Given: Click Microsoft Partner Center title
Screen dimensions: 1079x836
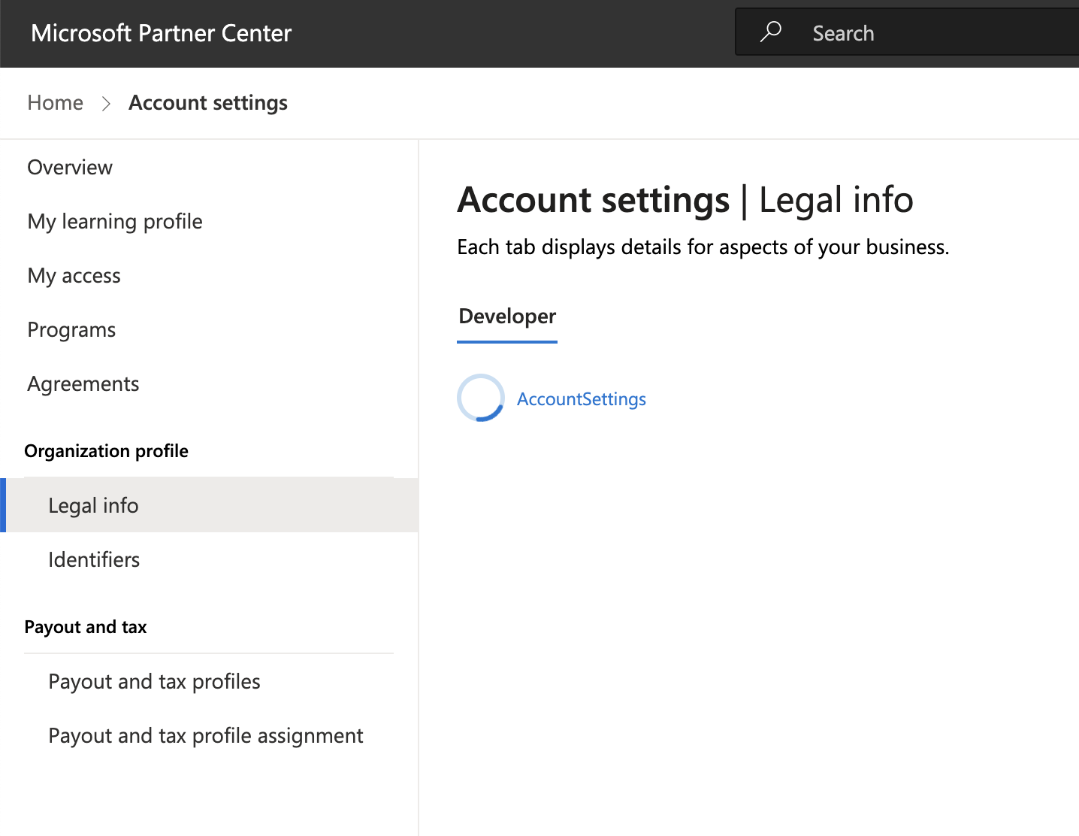Looking at the screenshot, I should coord(161,33).
